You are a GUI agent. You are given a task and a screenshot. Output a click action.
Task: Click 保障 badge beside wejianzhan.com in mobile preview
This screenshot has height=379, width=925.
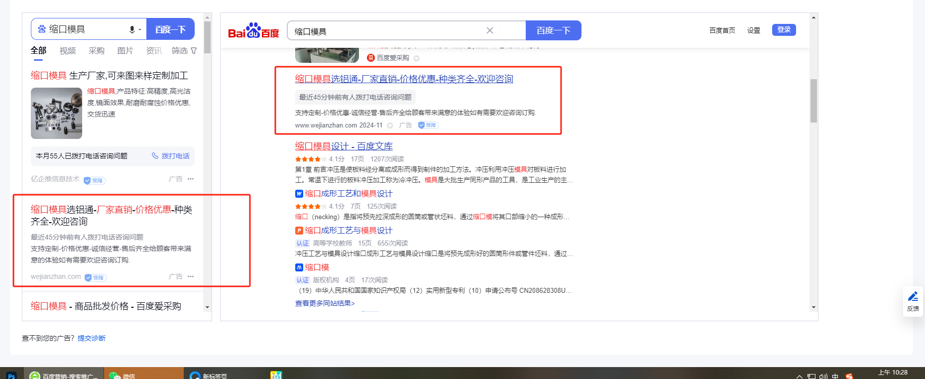coord(96,277)
